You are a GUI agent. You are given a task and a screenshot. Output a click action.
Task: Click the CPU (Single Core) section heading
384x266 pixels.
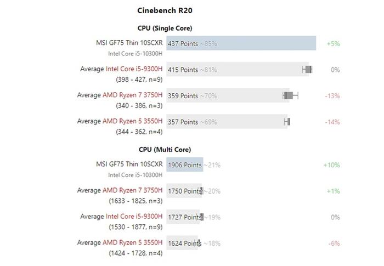point(165,28)
